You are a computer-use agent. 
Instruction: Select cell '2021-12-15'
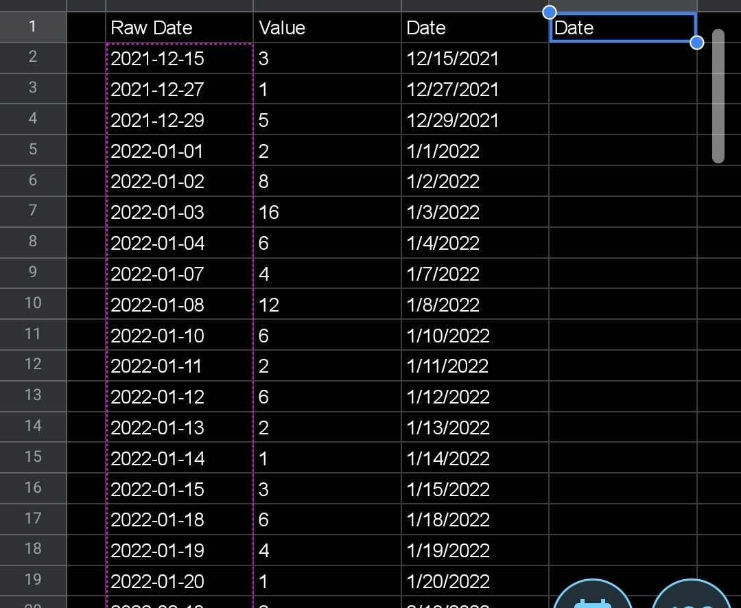click(180, 58)
